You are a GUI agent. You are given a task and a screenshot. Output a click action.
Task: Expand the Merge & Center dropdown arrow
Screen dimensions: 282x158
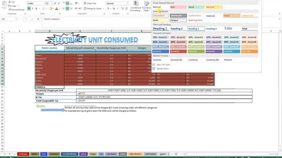pos(104,8)
